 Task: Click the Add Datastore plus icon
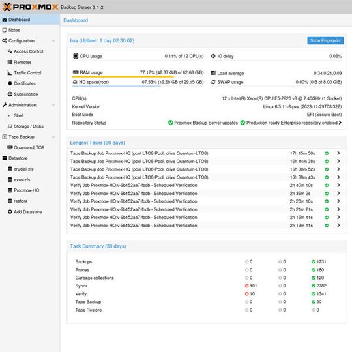tap(10, 212)
